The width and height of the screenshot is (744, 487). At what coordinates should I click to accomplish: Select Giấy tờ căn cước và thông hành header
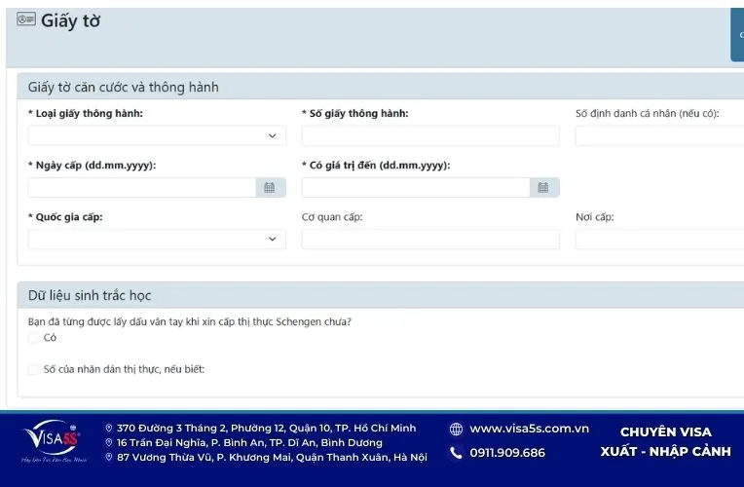coord(123,88)
